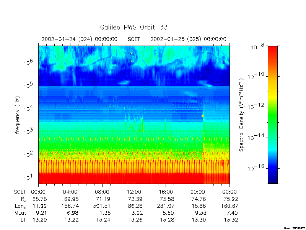Click the MLat value '-9.33'
Viewport: 306px width, 230px height.
coord(199,213)
